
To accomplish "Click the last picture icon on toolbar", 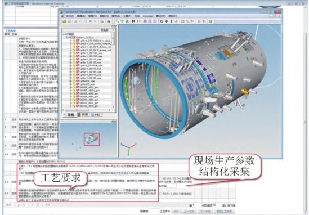I will (x=211, y=21).
